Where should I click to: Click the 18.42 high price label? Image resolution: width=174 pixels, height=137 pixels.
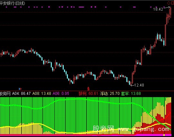(158, 9)
